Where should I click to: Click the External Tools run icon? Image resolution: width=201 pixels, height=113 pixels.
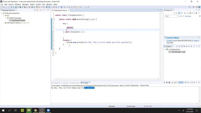click(x=24, y=7)
